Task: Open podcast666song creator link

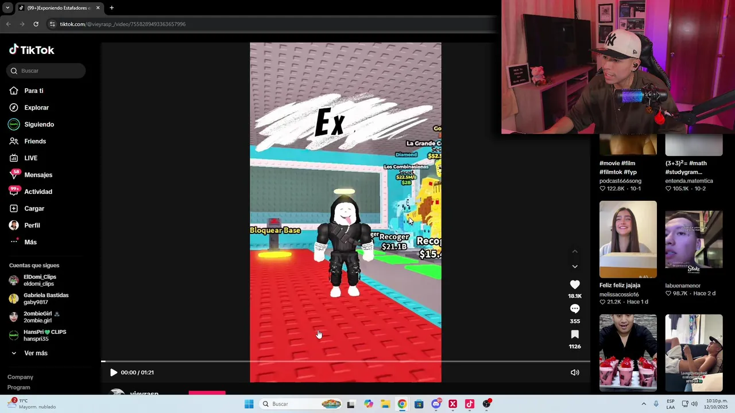Action: 620,181
